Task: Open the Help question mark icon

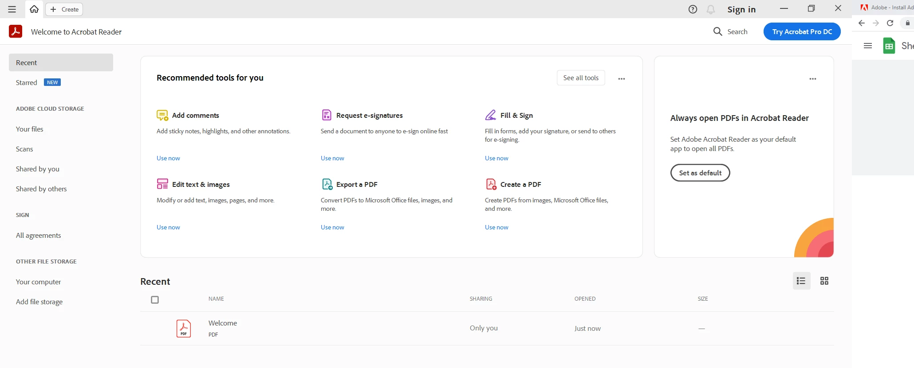Action: 693,9
